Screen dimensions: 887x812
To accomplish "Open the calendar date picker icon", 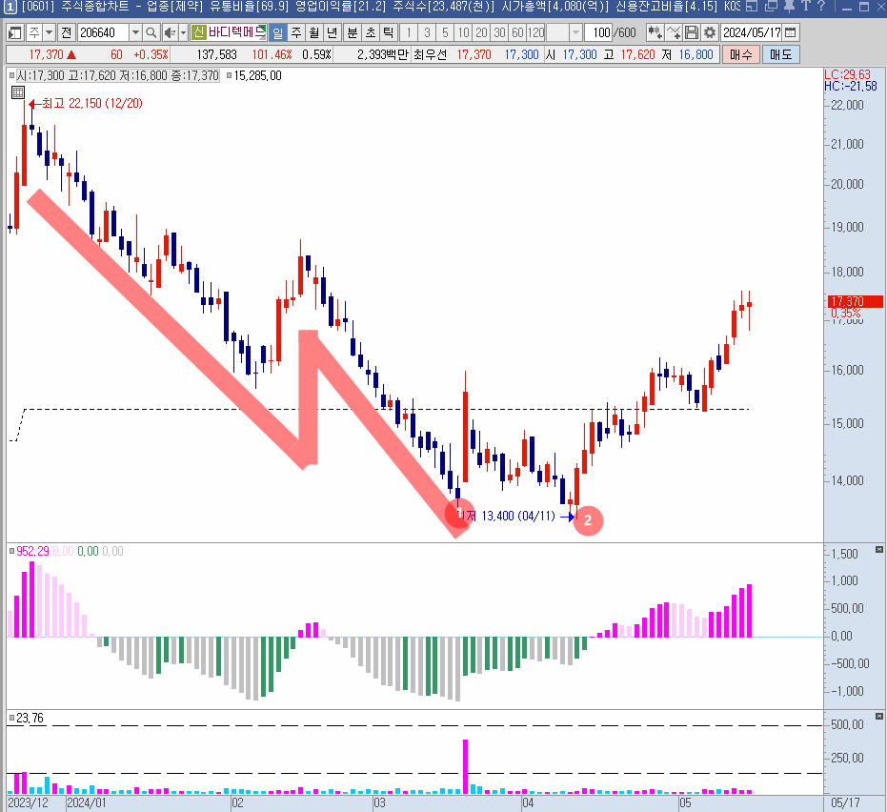I will (x=791, y=32).
